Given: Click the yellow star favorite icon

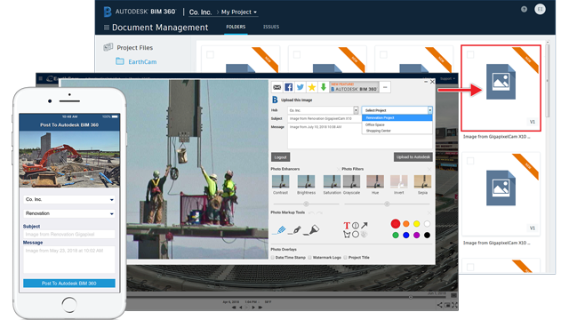Looking at the screenshot, I should (312, 87).
